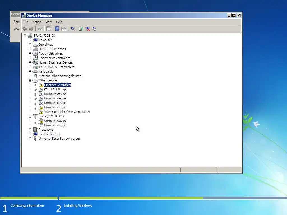Click the Keyboards category icon
Viewport: 287px width, 215px height.
[35, 71]
